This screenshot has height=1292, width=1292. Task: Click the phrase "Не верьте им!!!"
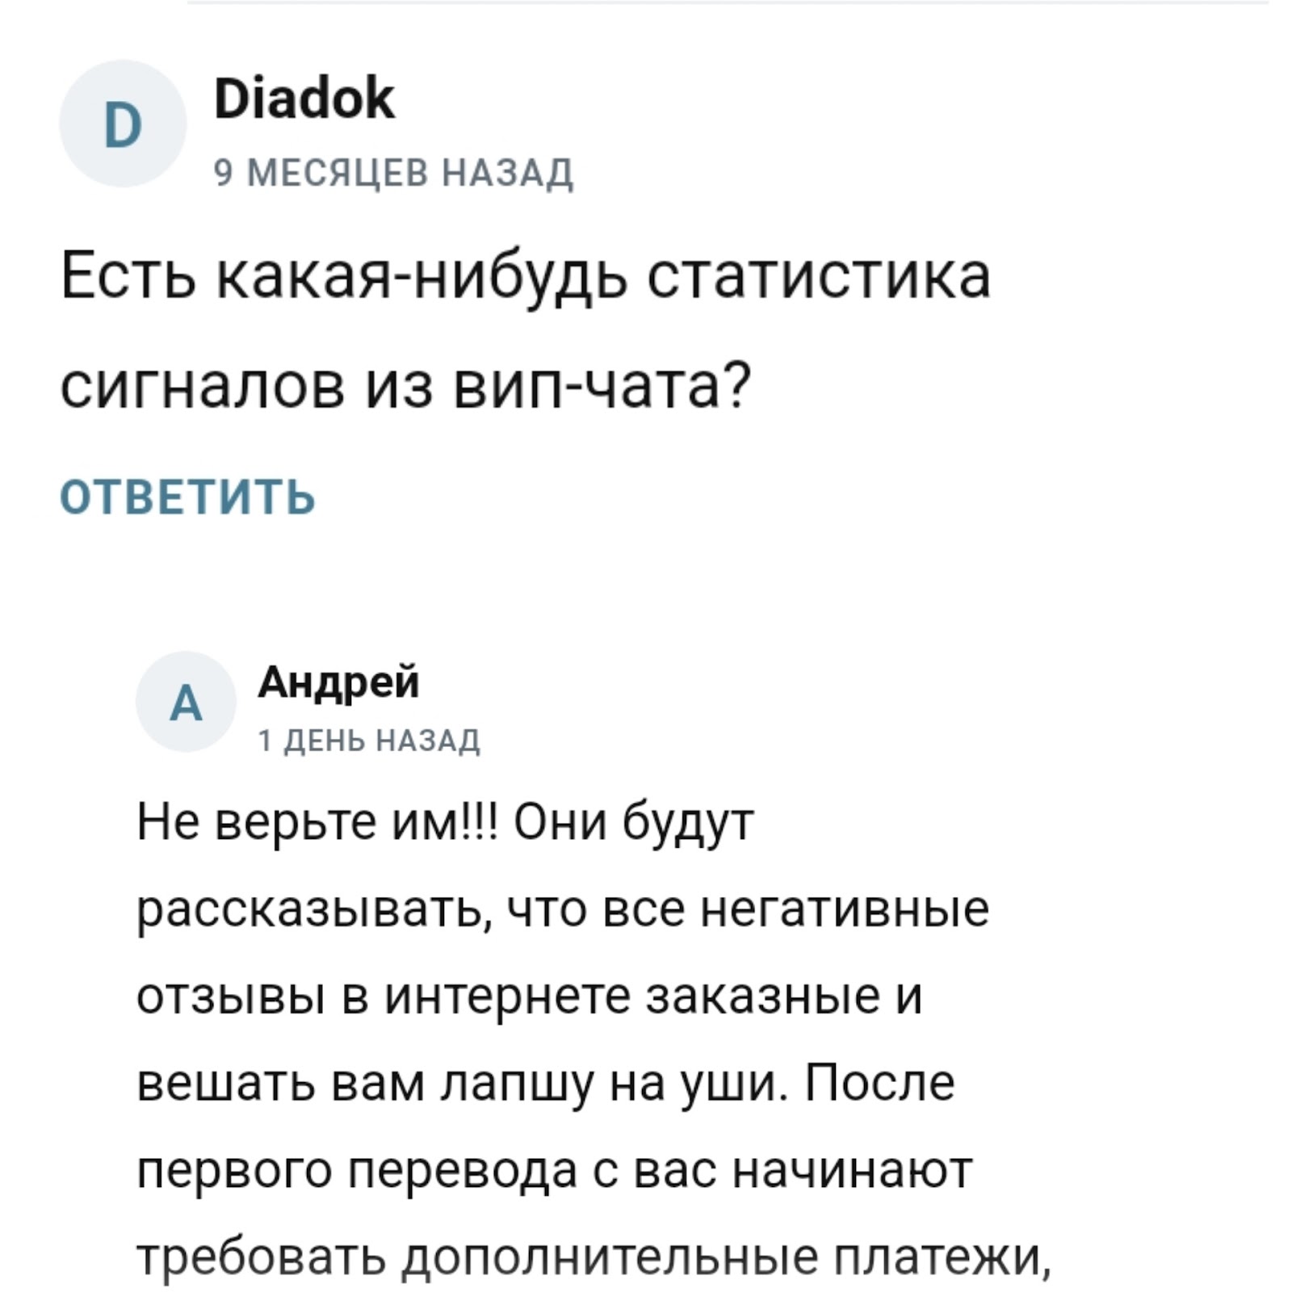(319, 821)
